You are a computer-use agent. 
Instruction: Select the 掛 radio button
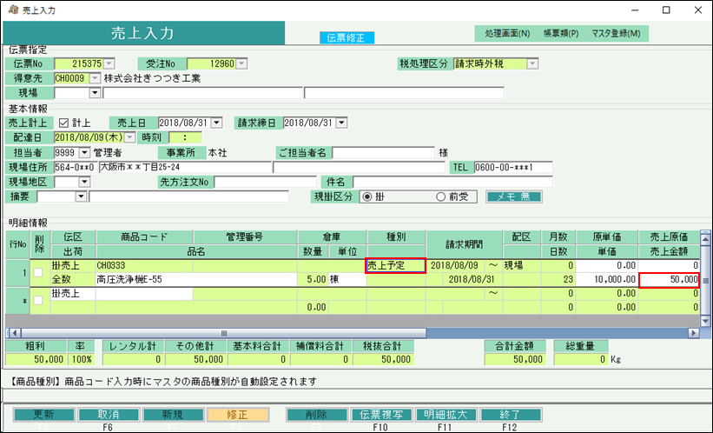coord(367,197)
